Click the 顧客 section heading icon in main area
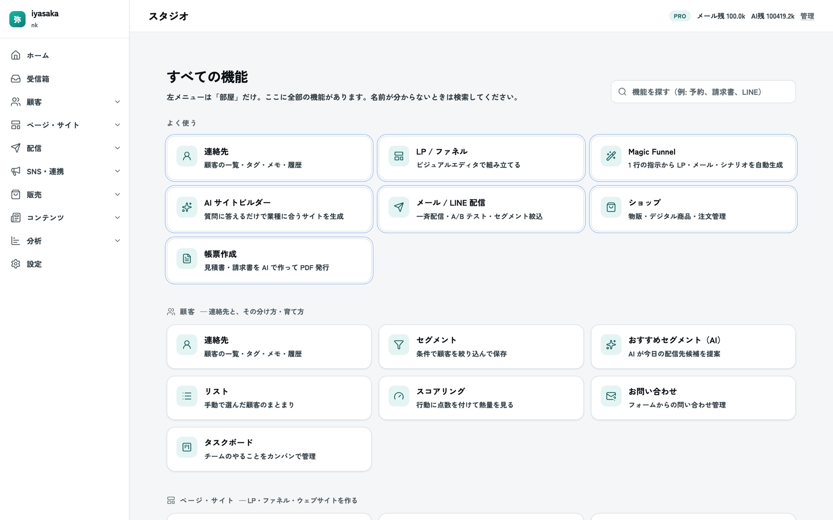 point(171,312)
